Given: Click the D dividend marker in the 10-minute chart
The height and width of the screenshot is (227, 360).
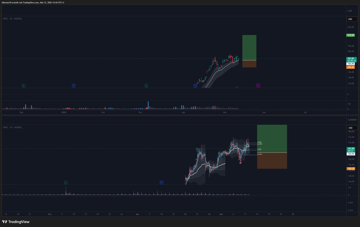Looking at the screenshot, I should [x=161, y=182].
